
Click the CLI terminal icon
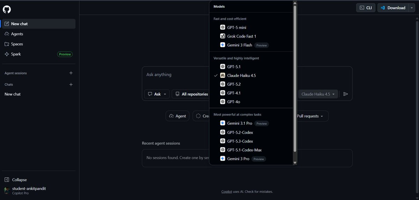coord(362,8)
